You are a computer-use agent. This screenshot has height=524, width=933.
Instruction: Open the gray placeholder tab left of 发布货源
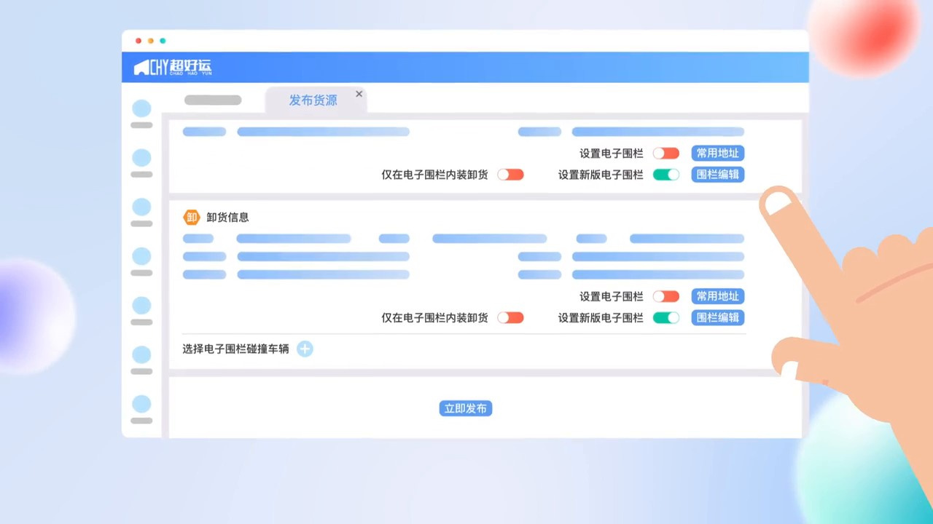(x=213, y=100)
